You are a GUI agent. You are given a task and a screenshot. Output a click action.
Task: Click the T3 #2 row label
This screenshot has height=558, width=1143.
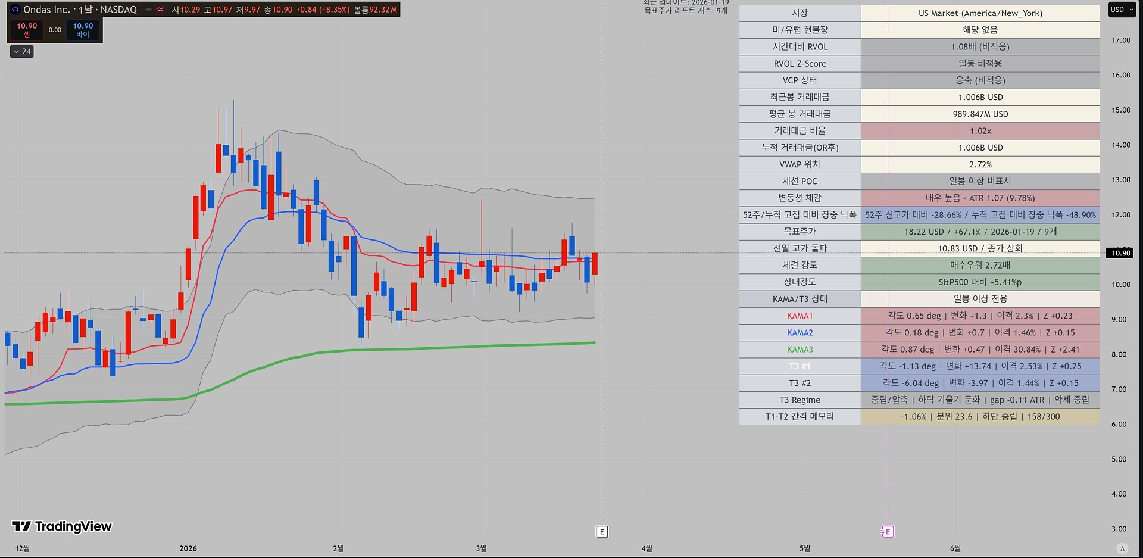[x=800, y=383]
